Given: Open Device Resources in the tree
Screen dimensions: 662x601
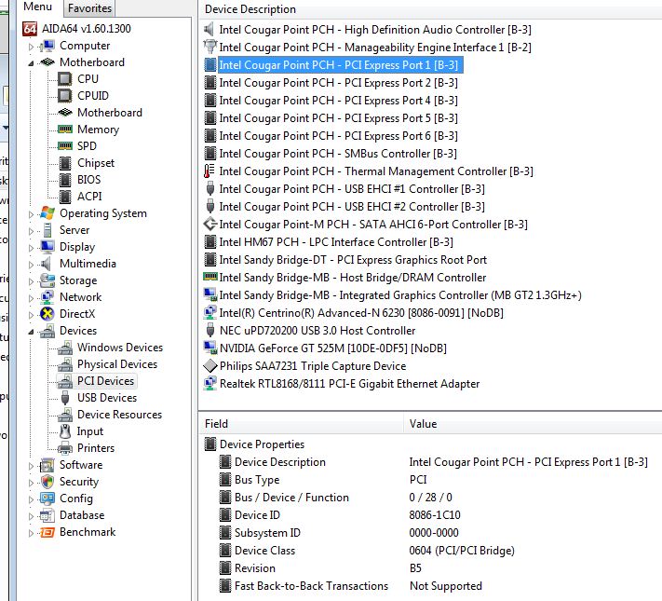Looking at the screenshot, I should pyautogui.click(x=119, y=415).
